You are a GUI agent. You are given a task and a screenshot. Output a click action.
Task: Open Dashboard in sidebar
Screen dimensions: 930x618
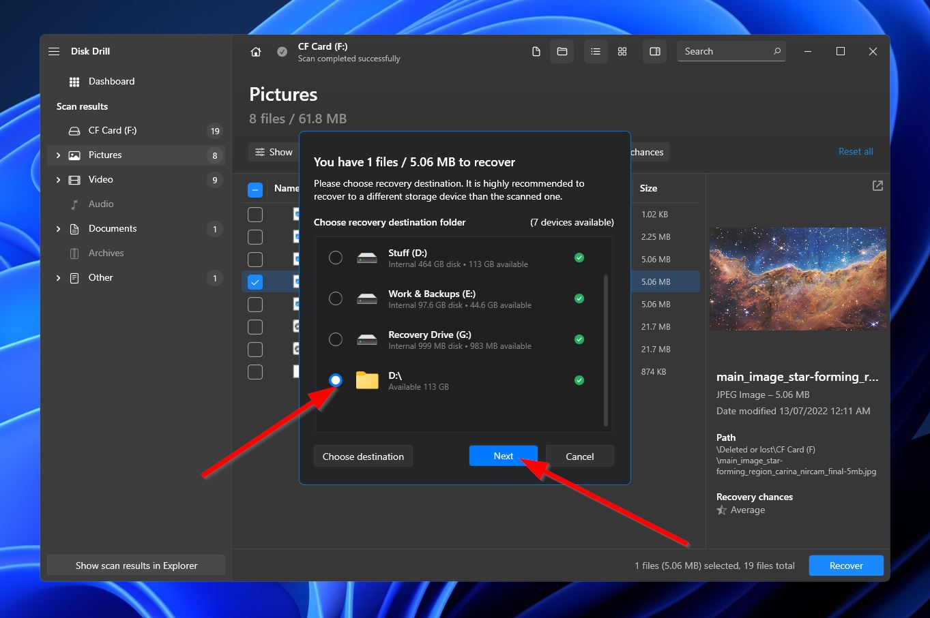click(136, 82)
